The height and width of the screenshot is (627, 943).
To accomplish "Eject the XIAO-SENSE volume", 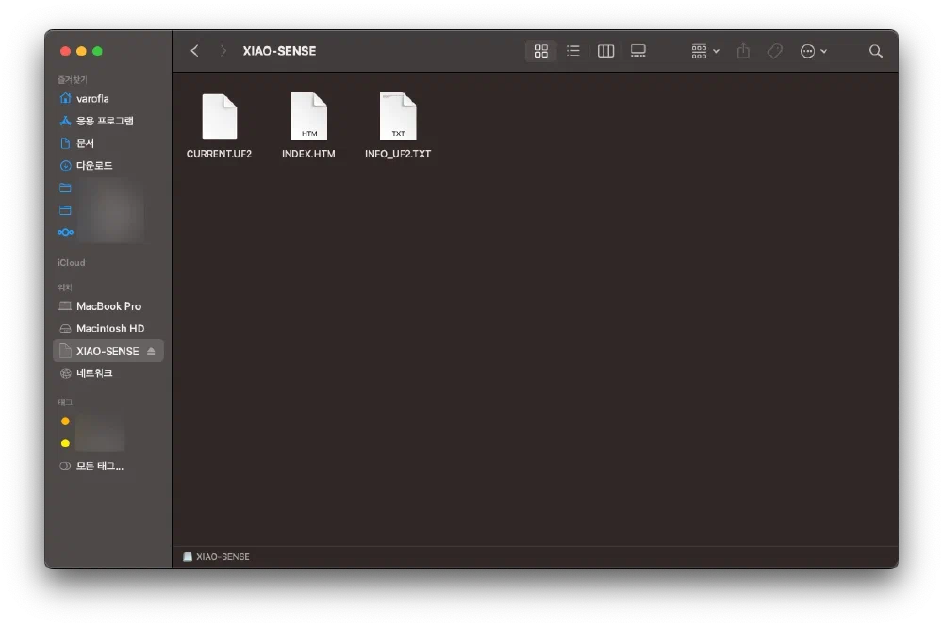I will [x=151, y=351].
